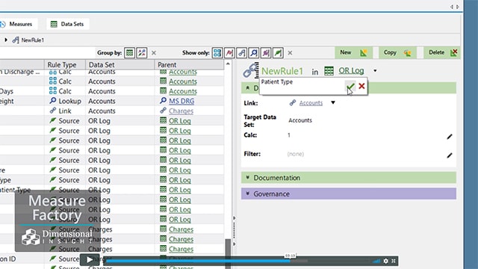Cancel rename with the red X
Image resolution: width=478 pixels, height=269 pixels.
(361, 87)
